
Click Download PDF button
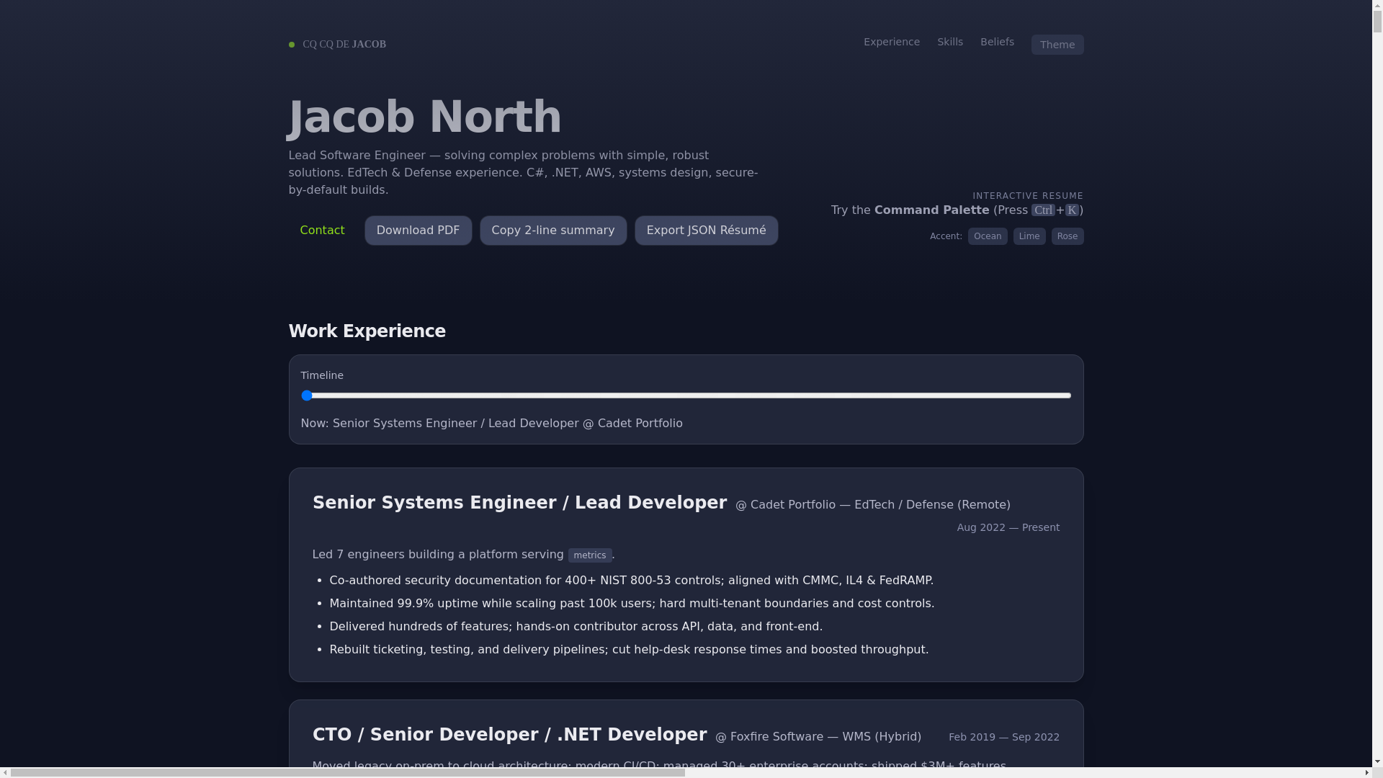pos(418,231)
